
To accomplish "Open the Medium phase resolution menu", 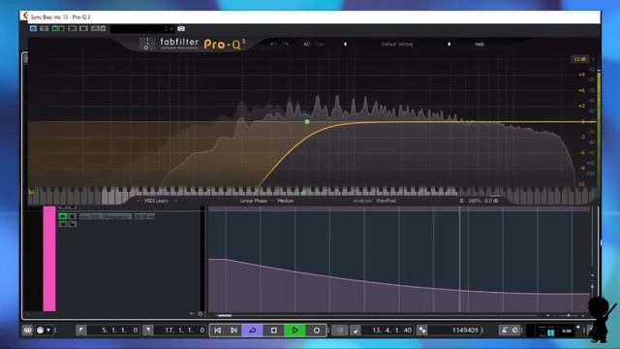I will [286, 201].
